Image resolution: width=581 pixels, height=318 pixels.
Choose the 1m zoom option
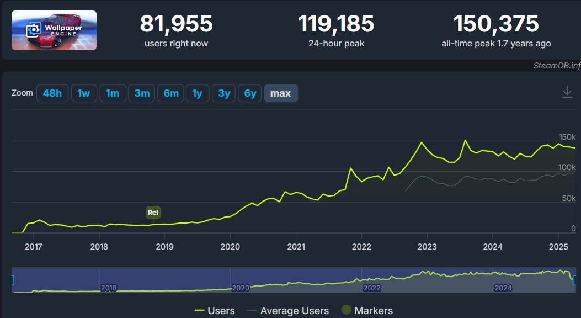113,93
